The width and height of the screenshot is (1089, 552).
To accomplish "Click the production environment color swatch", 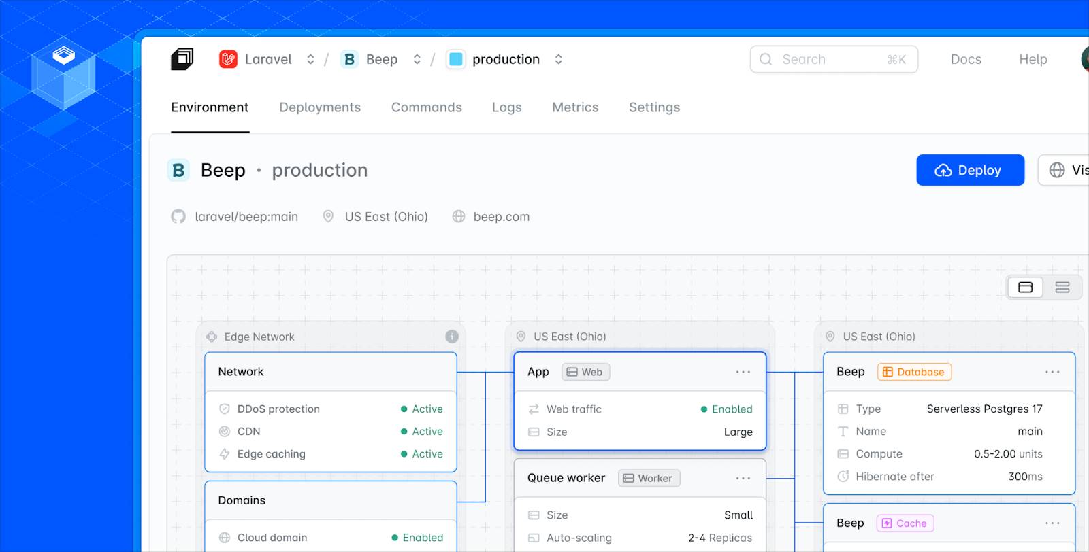I will (x=456, y=59).
